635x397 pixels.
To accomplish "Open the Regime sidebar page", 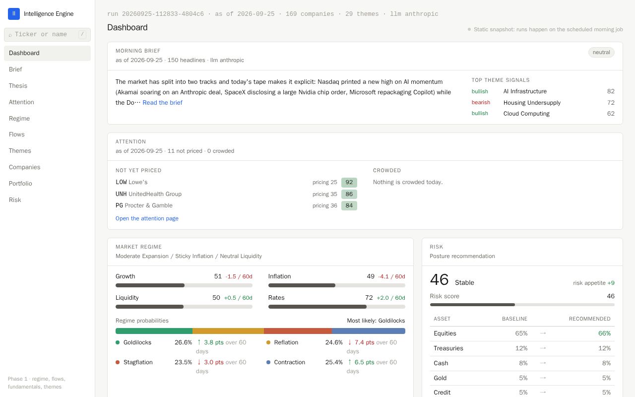I will [47, 119].
